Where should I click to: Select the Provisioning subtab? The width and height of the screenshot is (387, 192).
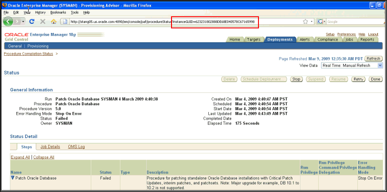point(38,46)
